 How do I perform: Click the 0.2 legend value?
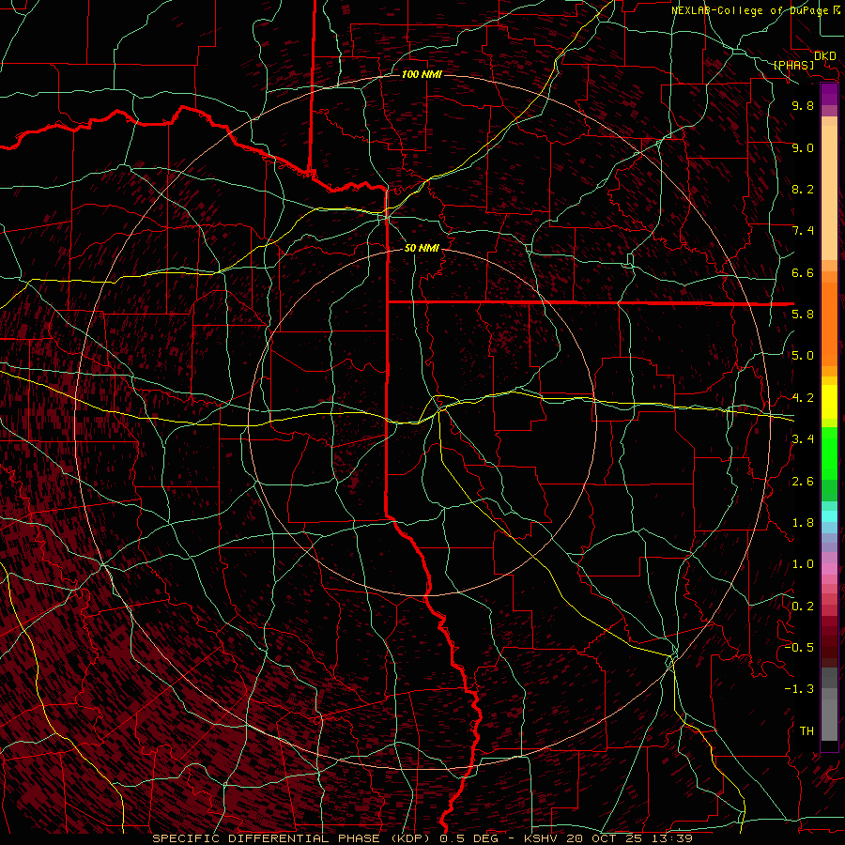tap(803, 607)
